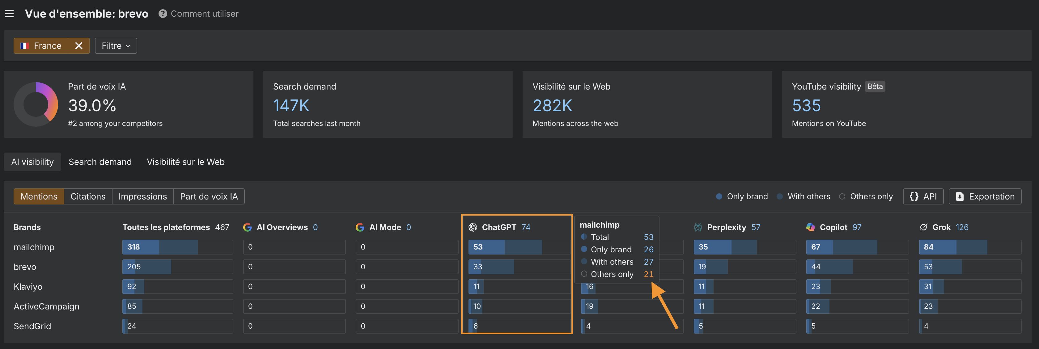The width and height of the screenshot is (1039, 349).
Task: Click the 147K search demand value
Action: [x=291, y=106]
